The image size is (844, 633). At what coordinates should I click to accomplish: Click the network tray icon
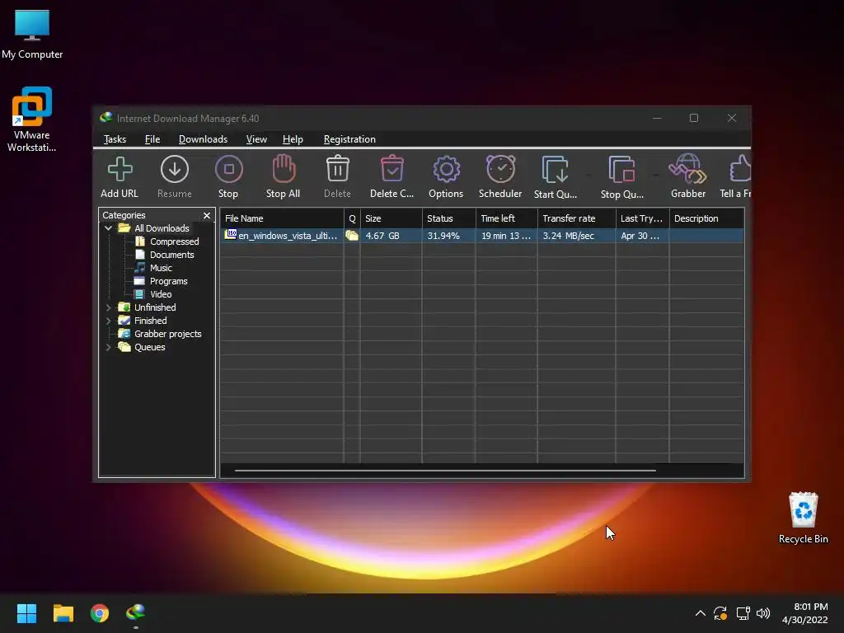coord(743,613)
